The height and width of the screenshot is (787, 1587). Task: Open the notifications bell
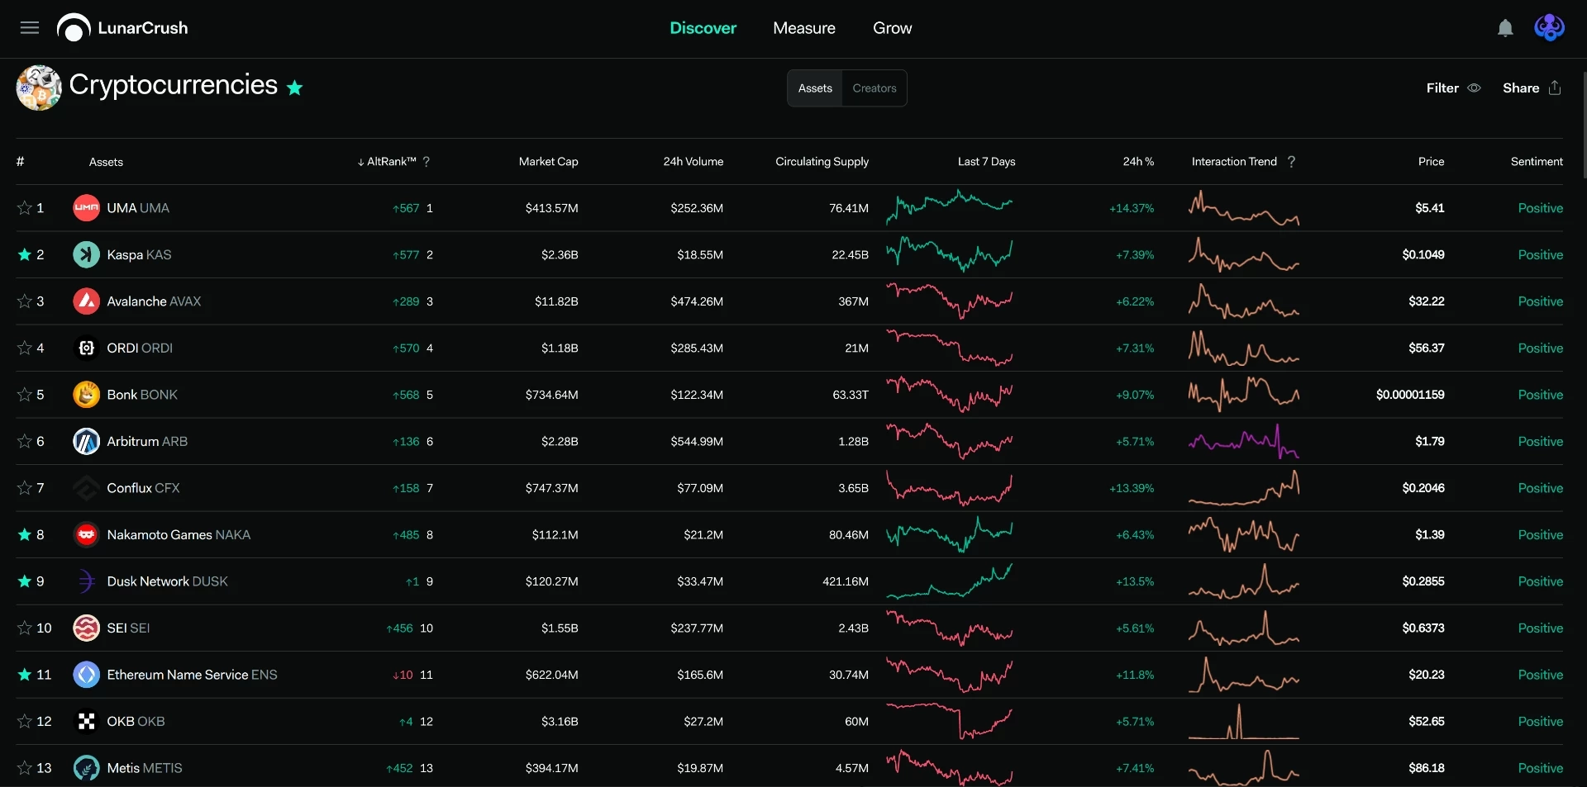tap(1505, 28)
